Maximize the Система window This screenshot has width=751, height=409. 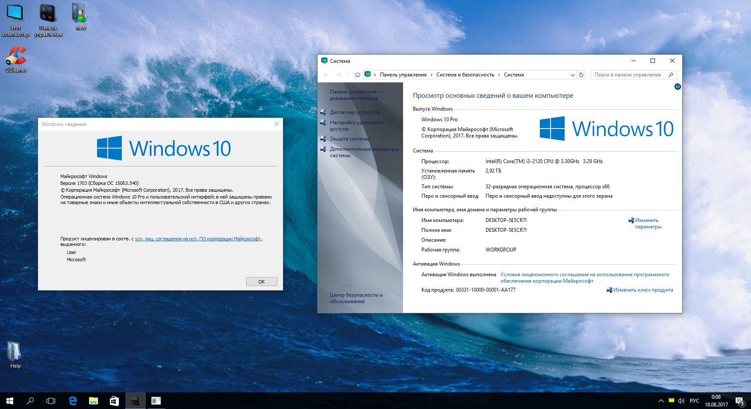tap(653, 61)
